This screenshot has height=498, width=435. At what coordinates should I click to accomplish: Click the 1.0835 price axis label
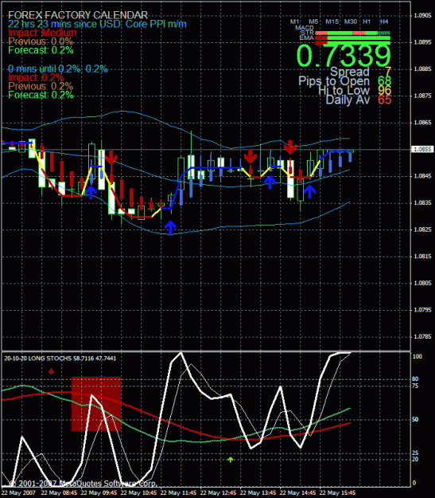coord(422,202)
